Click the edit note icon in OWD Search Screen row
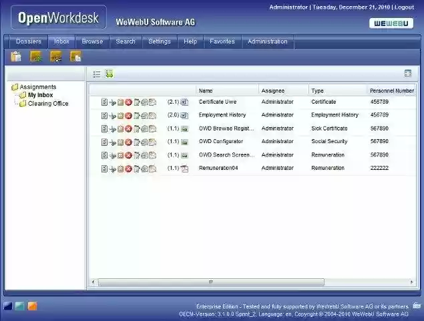The width and height of the screenshot is (424, 321). tap(137, 155)
